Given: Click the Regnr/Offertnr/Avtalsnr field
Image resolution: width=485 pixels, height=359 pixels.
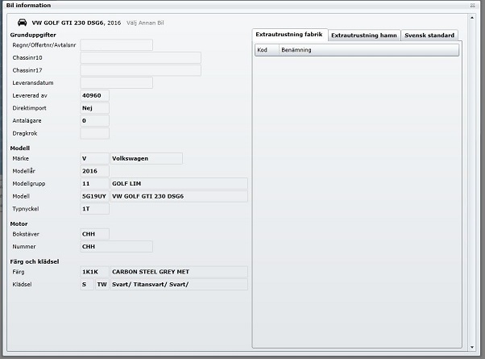Looking at the screenshot, I should (116, 44).
